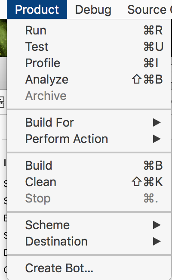172x280 pixels.
Task: Select Clean in the menu
Action: coord(89,182)
